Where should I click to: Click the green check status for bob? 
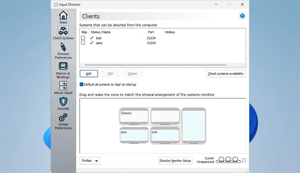pyautogui.click(x=92, y=38)
